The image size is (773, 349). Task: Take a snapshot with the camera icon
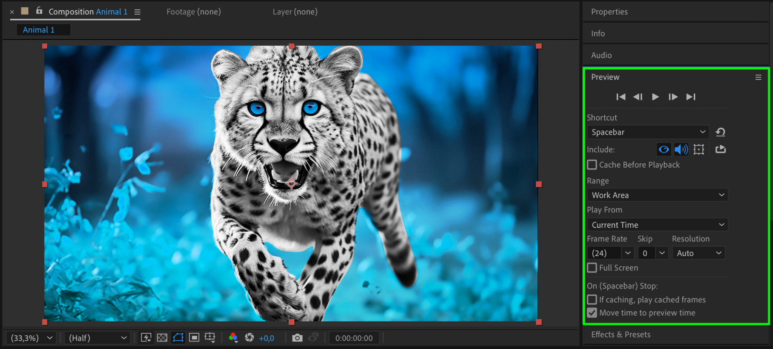tap(297, 338)
